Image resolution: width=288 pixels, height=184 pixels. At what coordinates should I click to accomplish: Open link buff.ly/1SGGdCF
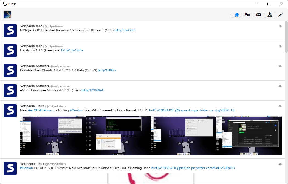pos(162,110)
